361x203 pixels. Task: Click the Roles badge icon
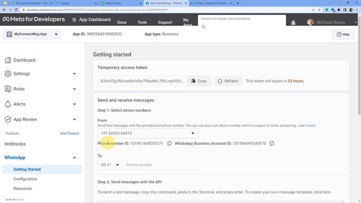7,89
